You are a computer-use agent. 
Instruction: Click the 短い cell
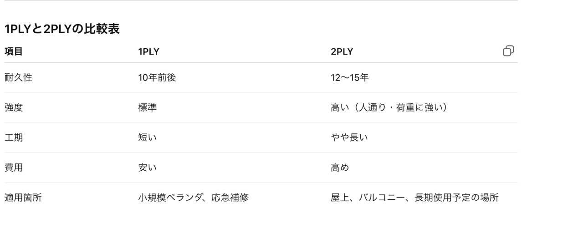click(x=147, y=137)
